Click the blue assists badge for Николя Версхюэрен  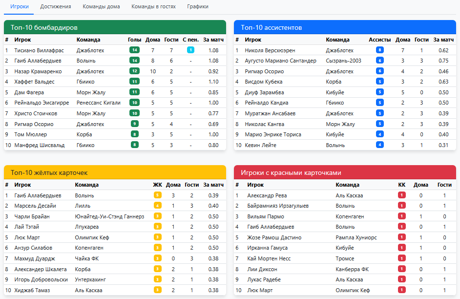coord(379,50)
